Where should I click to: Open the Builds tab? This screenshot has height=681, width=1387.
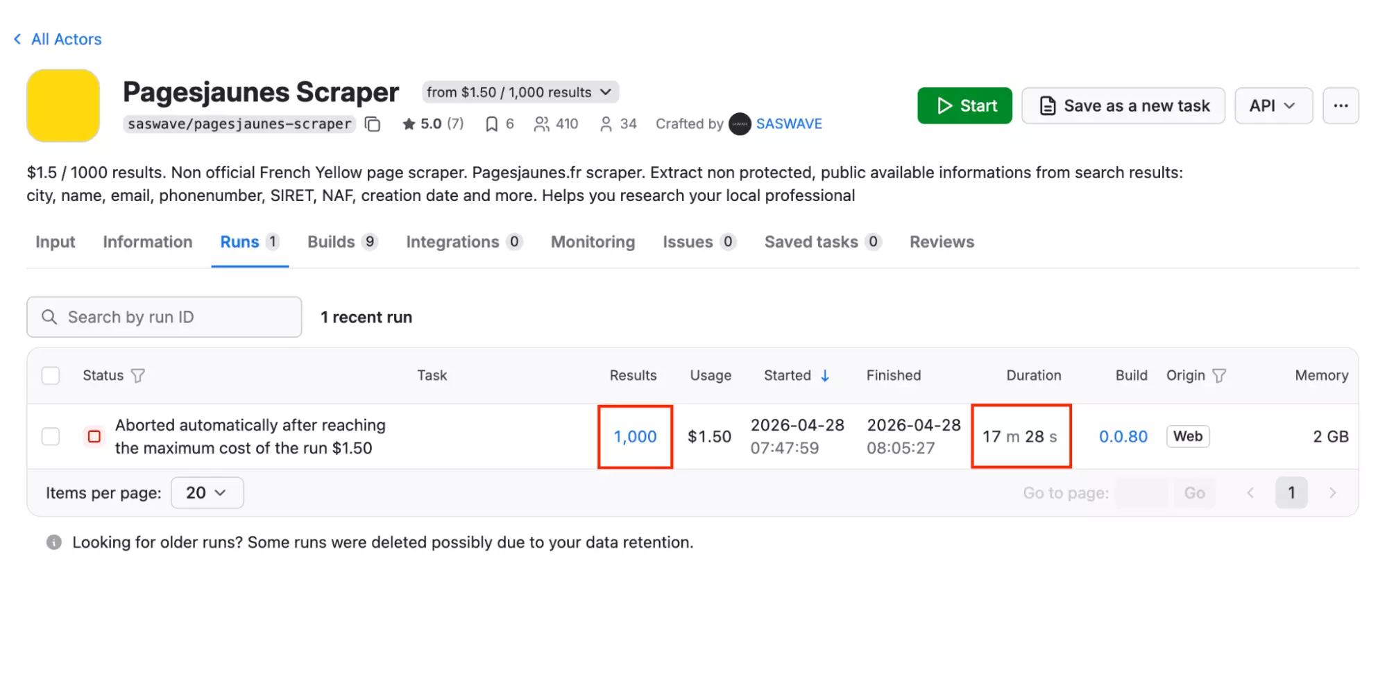(x=343, y=242)
